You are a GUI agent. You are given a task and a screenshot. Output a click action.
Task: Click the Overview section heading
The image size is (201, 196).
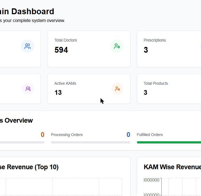click(16, 120)
